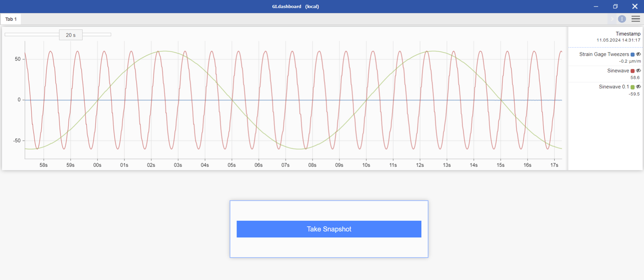Click the green Sinewave 0.1 color indicator
Screen dimensions: 644x280
pyautogui.click(x=632, y=87)
